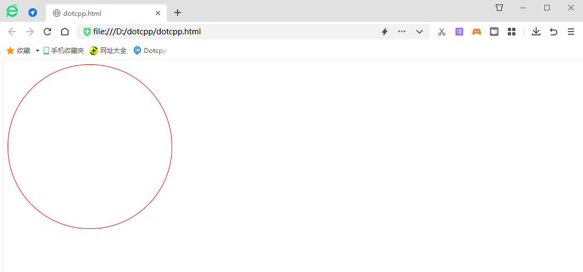
Task: Expand the address bar dropdown chevron
Action: click(x=420, y=32)
